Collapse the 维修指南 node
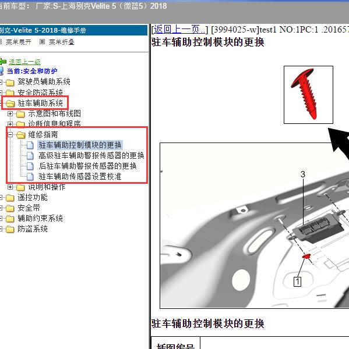349x349 pixels. 10,135
